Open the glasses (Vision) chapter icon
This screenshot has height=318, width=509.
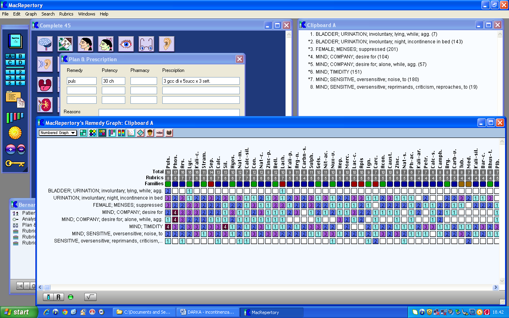(x=146, y=44)
